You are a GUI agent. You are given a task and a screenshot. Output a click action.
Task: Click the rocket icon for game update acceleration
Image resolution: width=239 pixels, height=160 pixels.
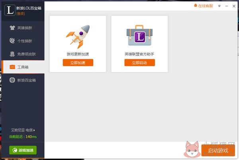click(x=78, y=37)
